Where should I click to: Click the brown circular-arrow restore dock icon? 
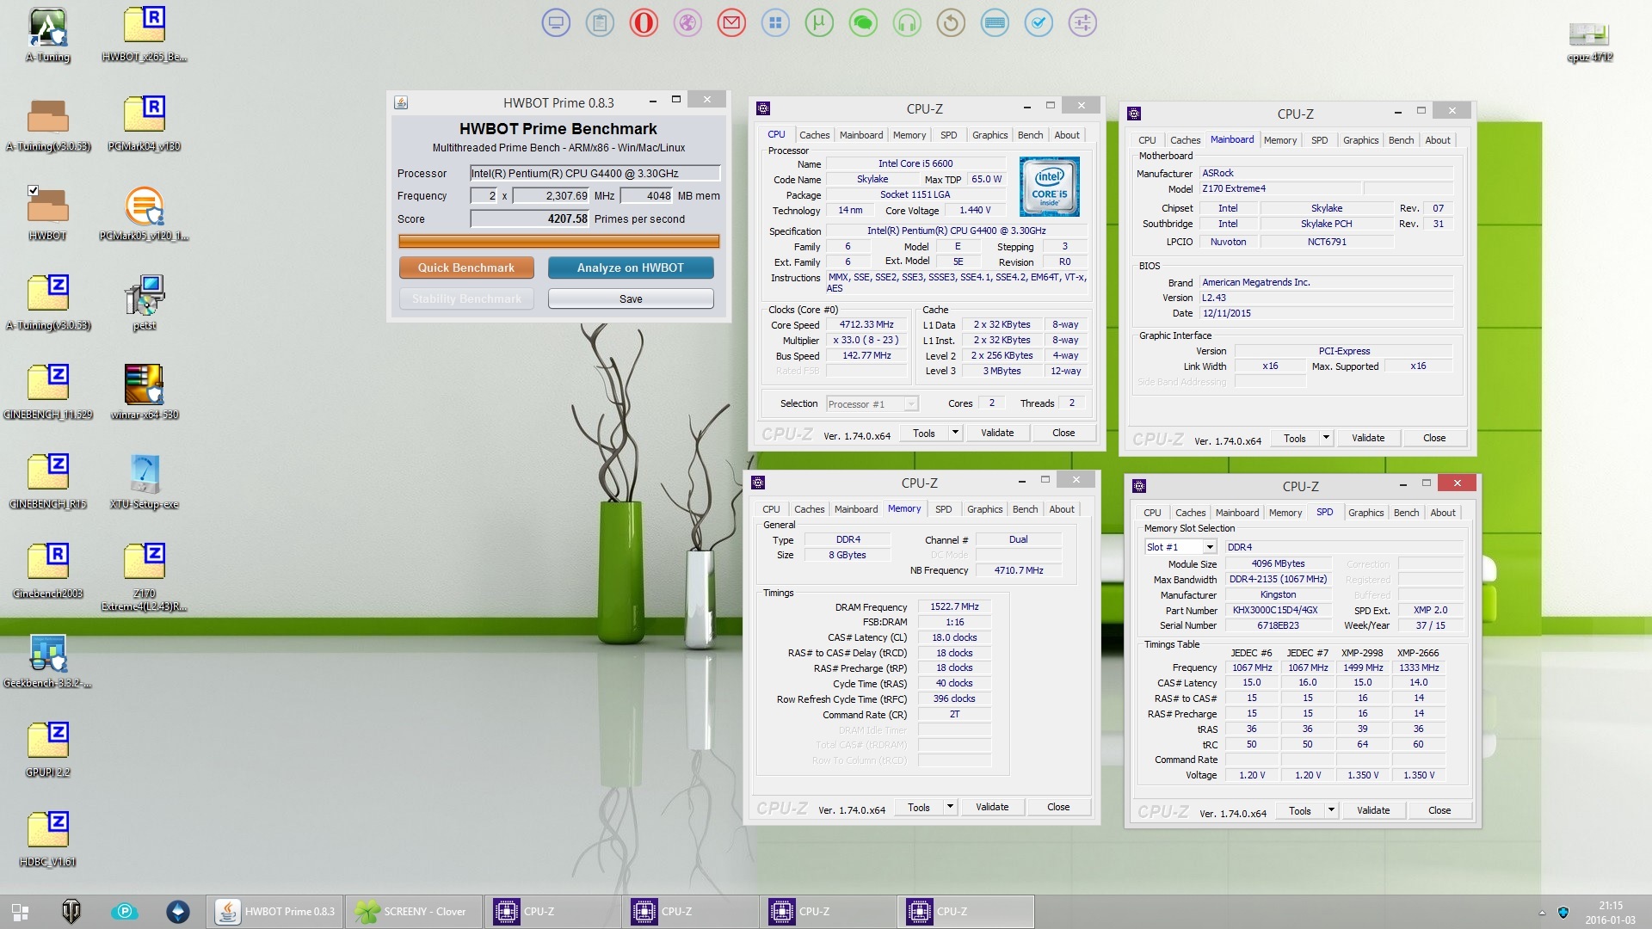click(951, 23)
